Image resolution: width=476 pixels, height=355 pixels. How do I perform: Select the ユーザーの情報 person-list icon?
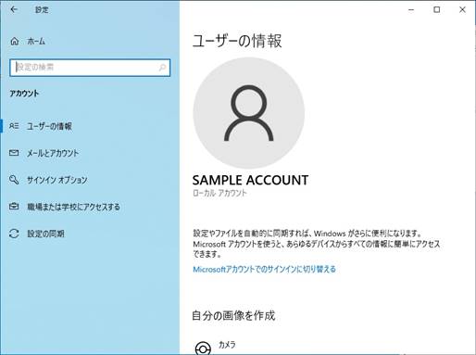14,126
